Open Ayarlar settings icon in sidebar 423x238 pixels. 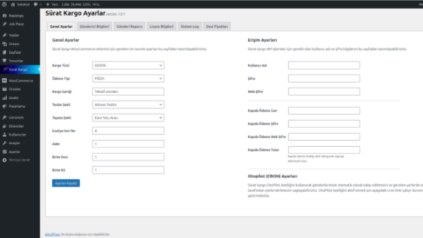click(5, 152)
